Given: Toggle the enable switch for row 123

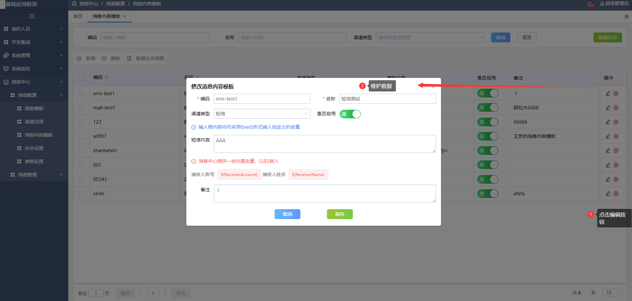Looking at the screenshot, I should (x=488, y=122).
